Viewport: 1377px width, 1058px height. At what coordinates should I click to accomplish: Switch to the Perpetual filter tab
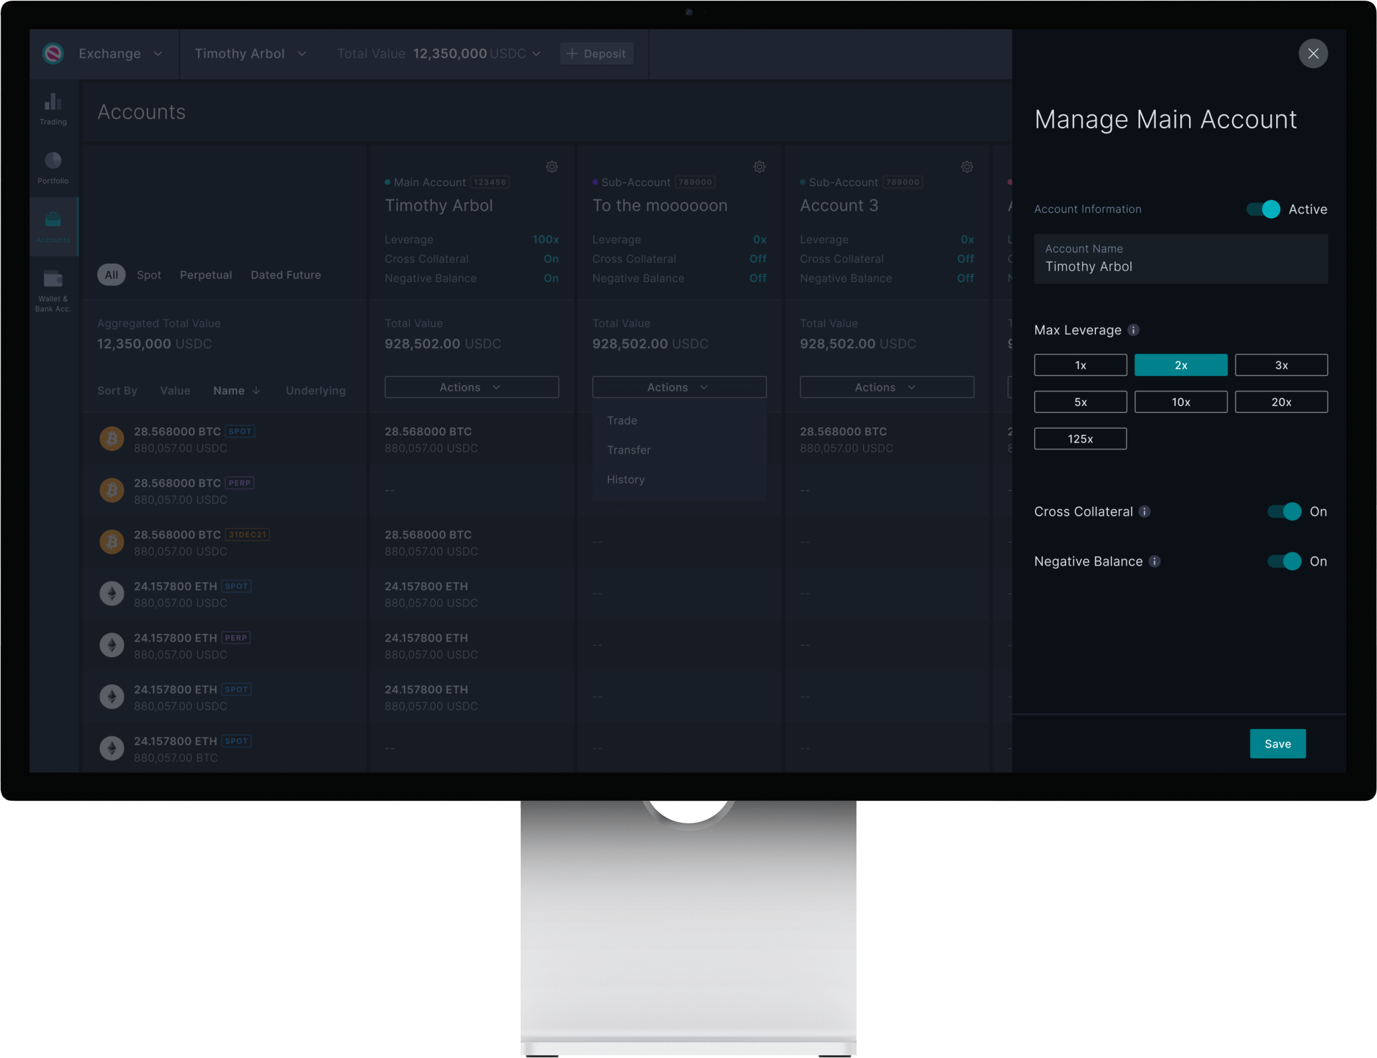206,275
